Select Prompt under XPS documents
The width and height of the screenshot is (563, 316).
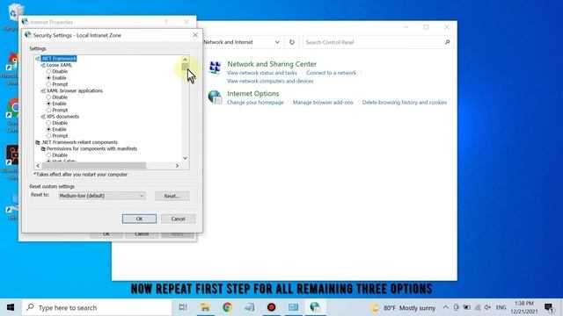coord(49,136)
